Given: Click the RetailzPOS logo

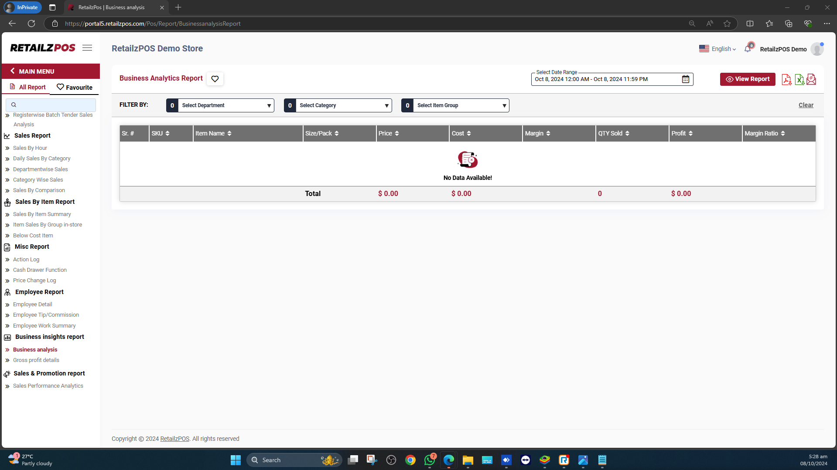Looking at the screenshot, I should pyautogui.click(x=43, y=48).
